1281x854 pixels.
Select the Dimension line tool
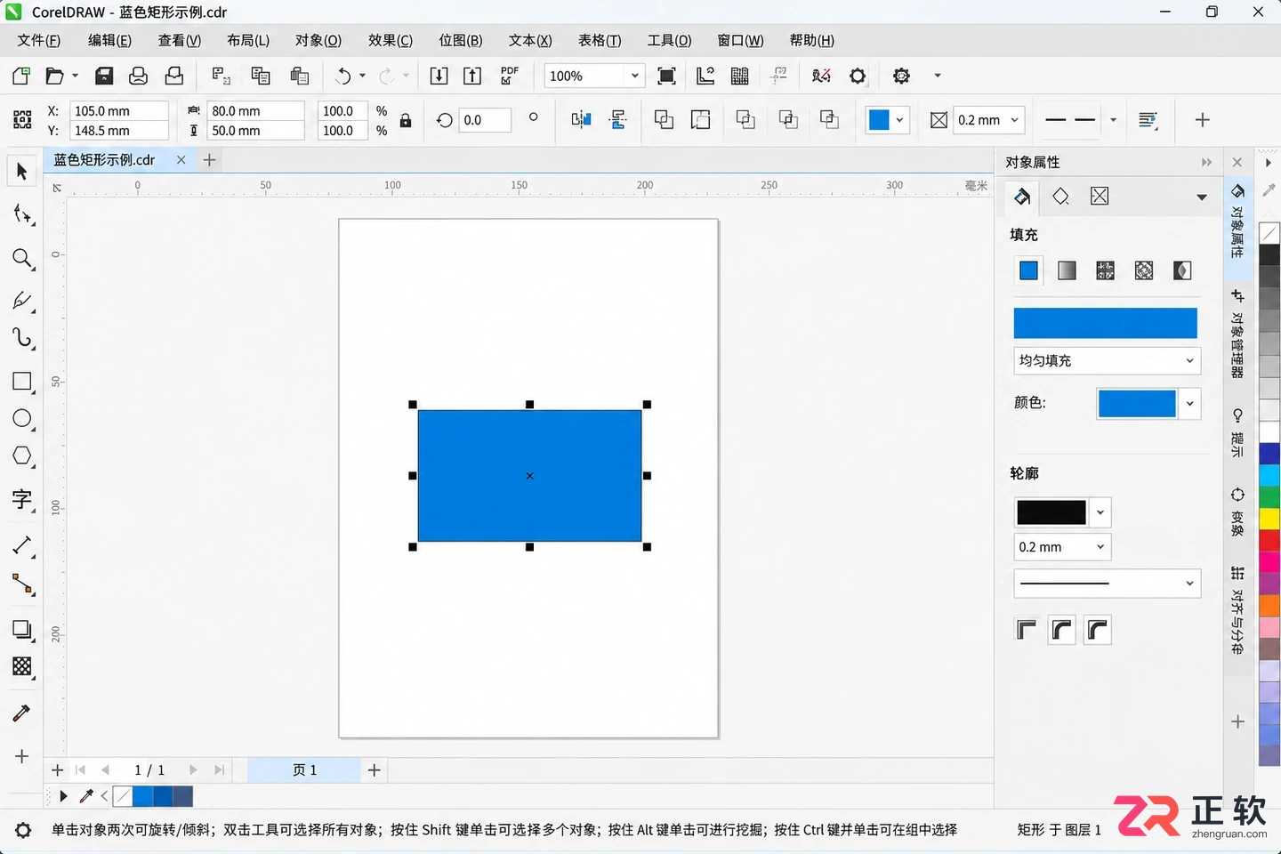(22, 545)
